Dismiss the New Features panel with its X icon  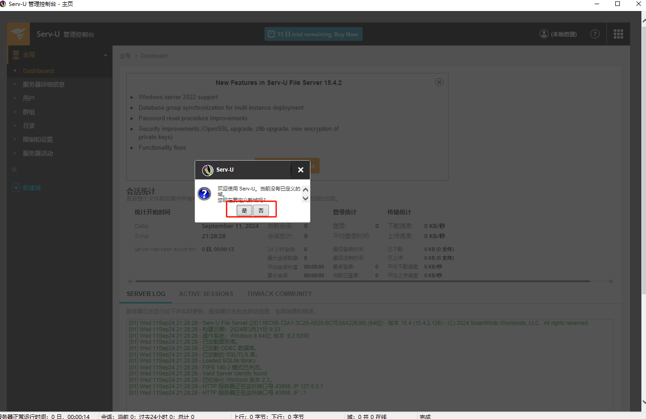(x=439, y=82)
